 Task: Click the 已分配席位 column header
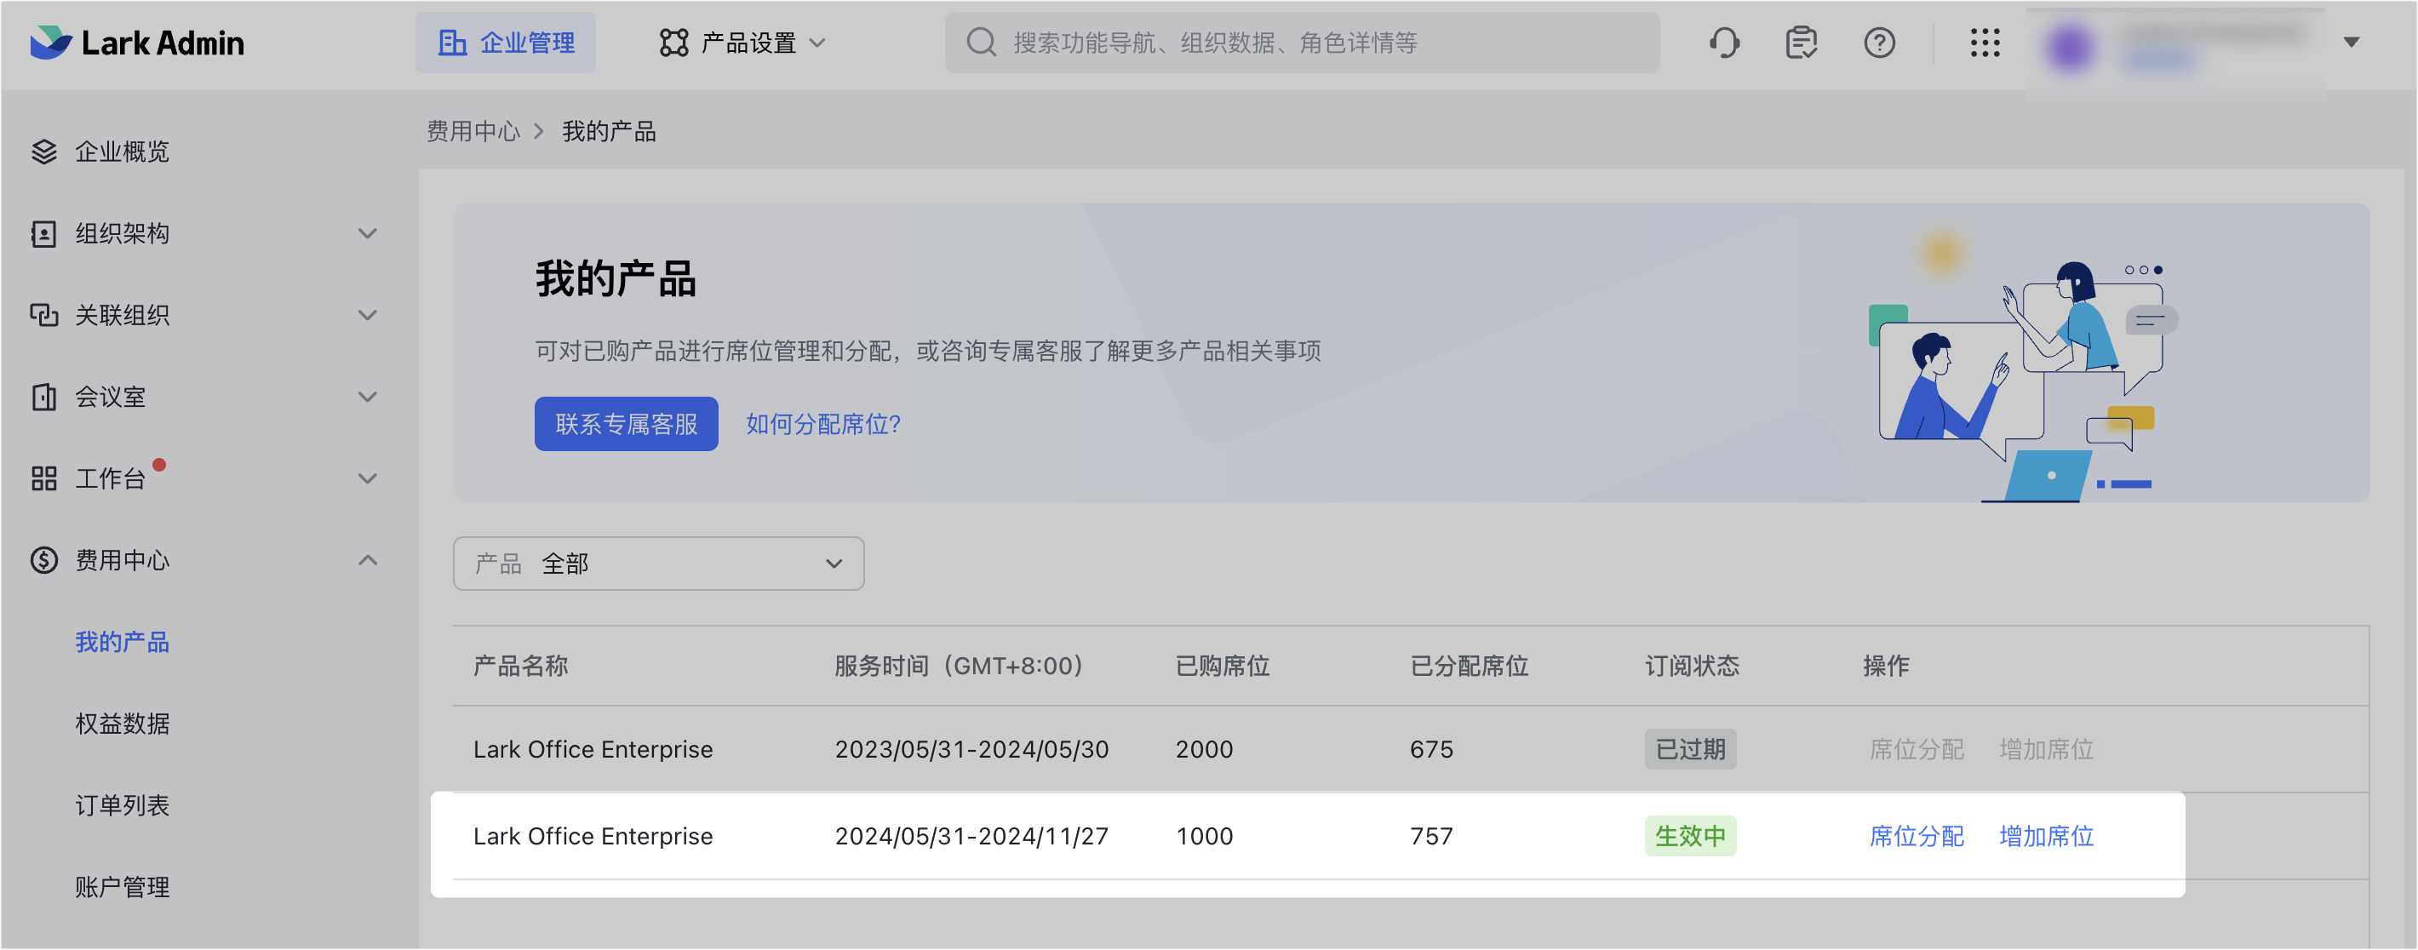click(1469, 666)
